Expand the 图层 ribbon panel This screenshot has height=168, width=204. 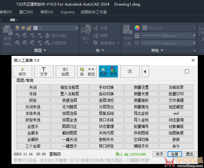(40, 50)
